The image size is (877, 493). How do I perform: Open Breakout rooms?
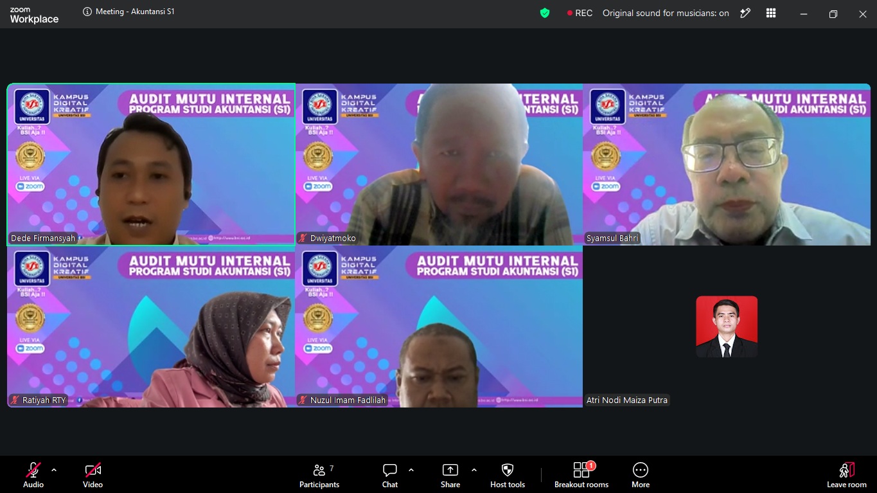tap(581, 475)
